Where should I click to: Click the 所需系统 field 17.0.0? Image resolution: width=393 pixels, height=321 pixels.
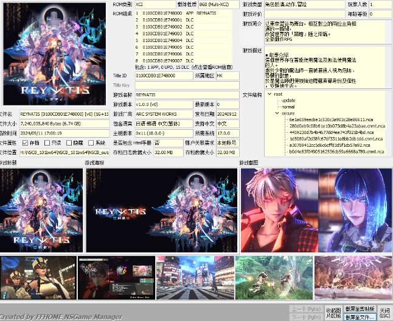(228, 133)
